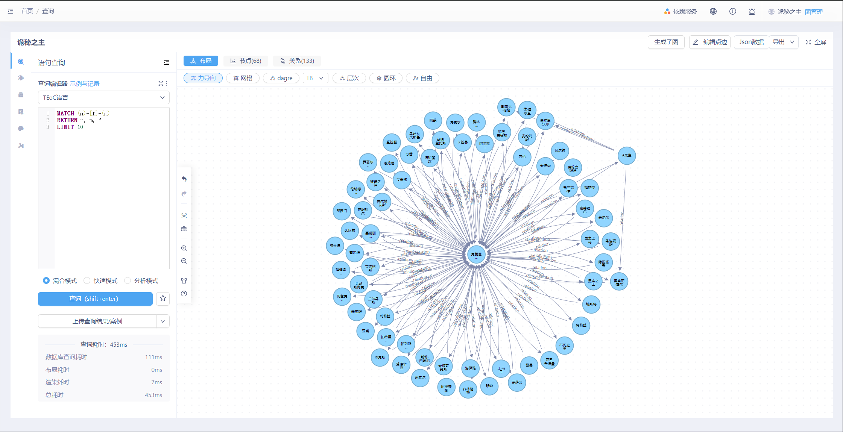The width and height of the screenshot is (843, 432).
Task: Select the 混合模式 radio option
Action: coord(46,280)
